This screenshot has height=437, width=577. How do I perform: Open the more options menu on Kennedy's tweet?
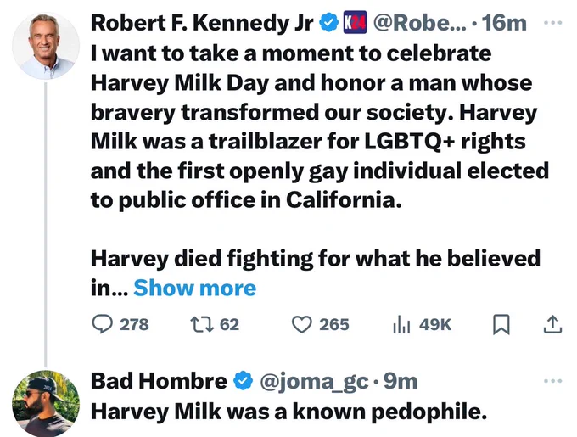[552, 23]
